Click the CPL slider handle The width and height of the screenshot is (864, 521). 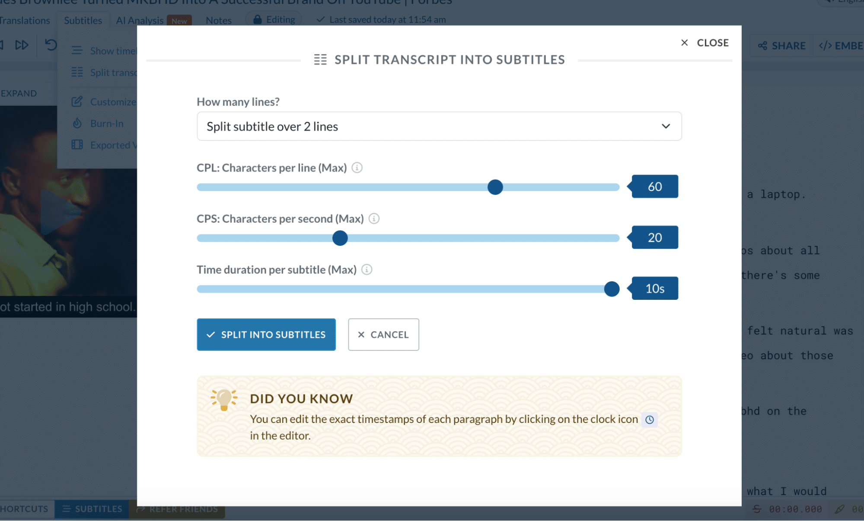coord(495,187)
